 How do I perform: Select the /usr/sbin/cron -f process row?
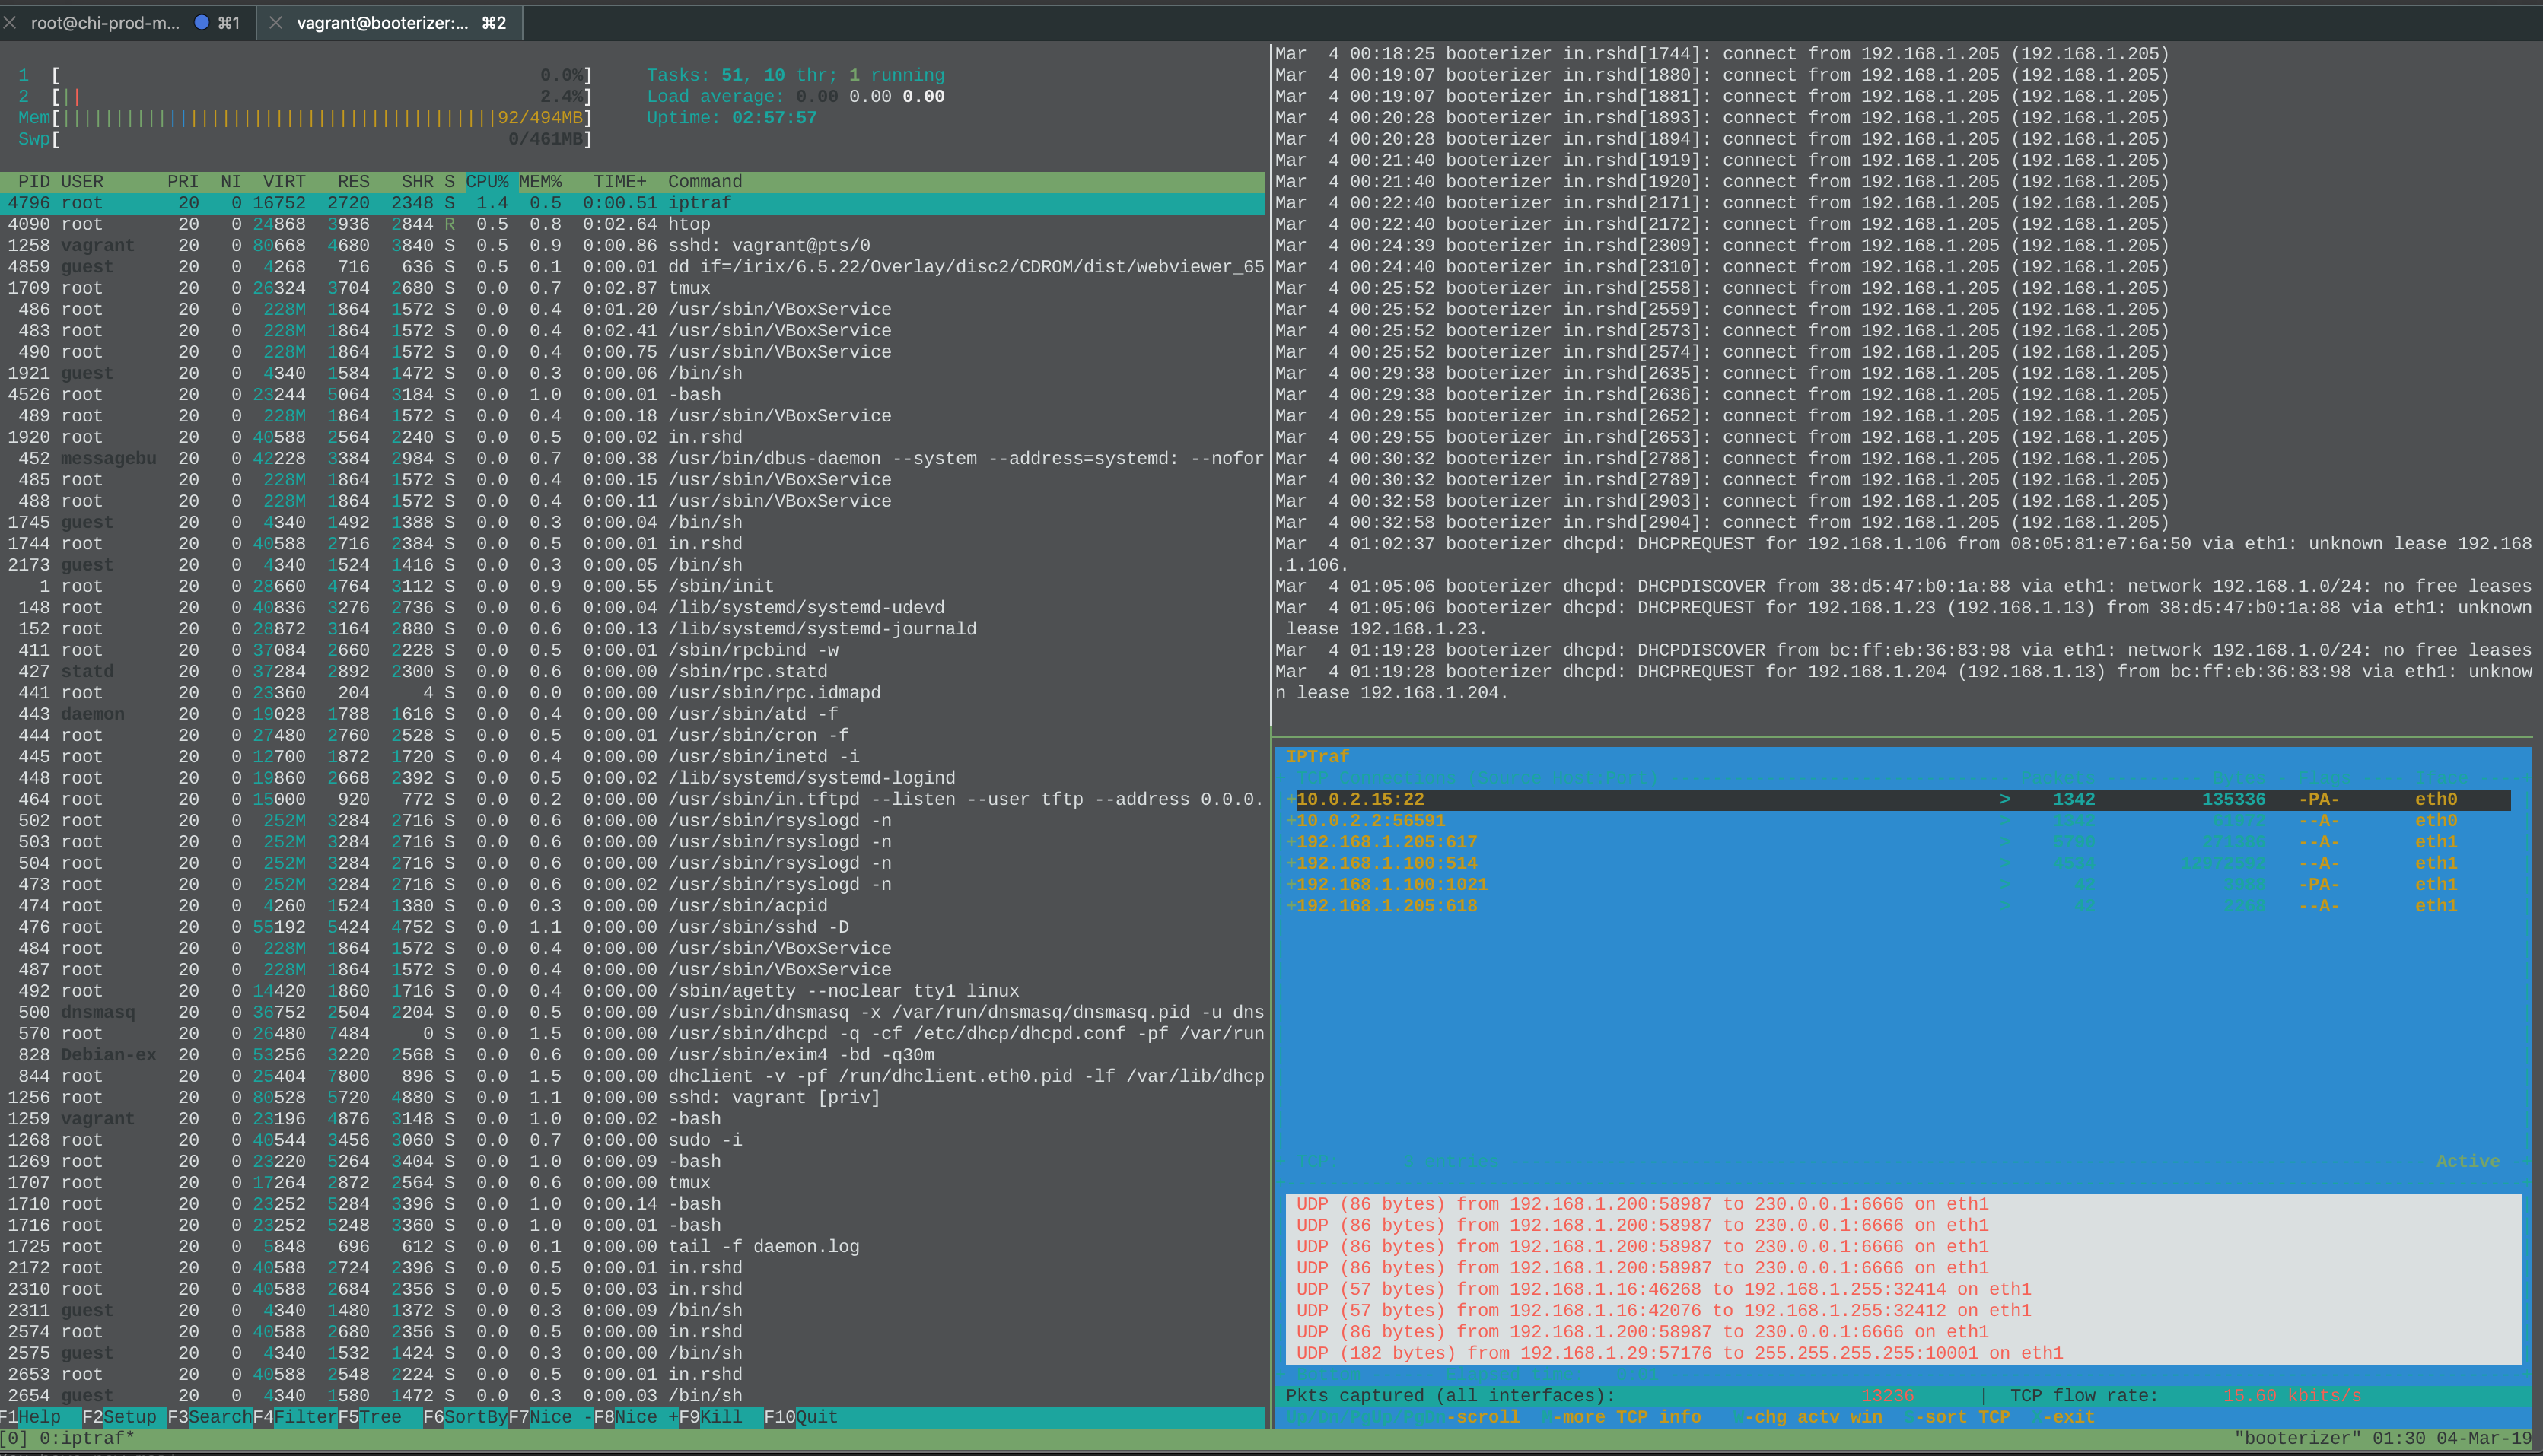pyautogui.click(x=632, y=735)
